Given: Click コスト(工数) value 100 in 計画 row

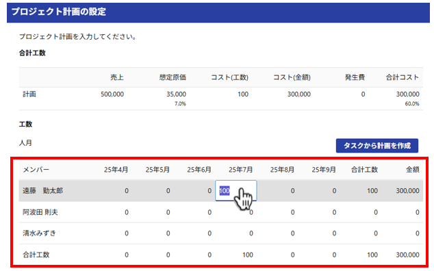Looking at the screenshot, I should pos(243,94).
